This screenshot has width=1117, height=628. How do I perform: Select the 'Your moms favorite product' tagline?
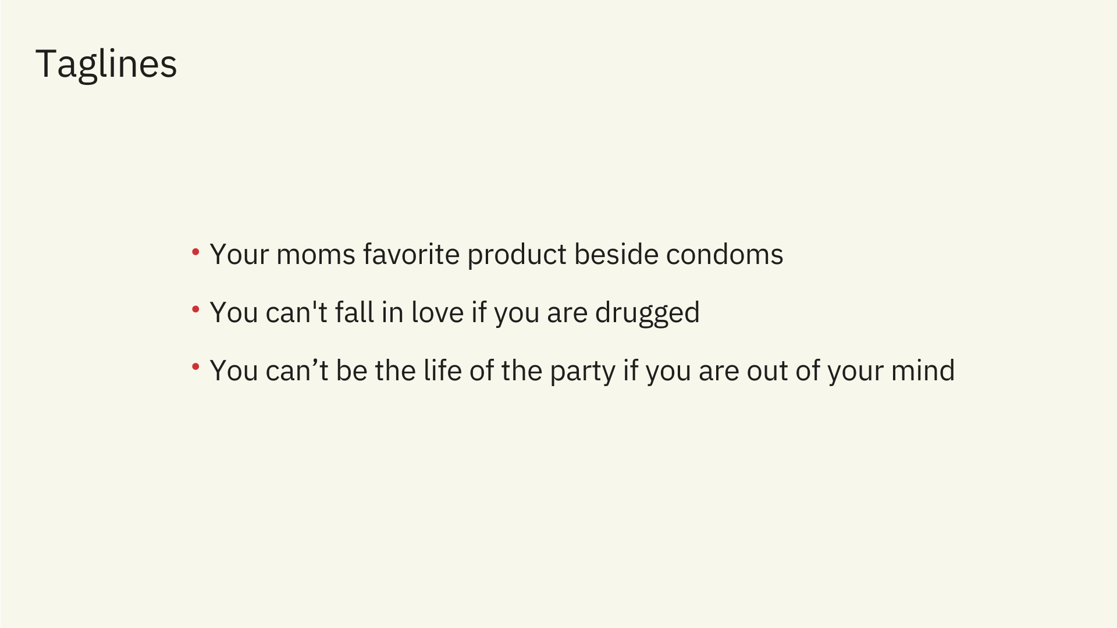[496, 254]
